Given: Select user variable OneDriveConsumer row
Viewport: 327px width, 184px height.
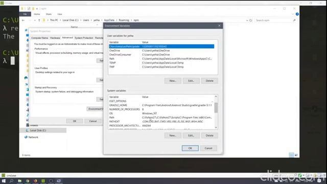Looking at the screenshot, I should pos(161,55).
